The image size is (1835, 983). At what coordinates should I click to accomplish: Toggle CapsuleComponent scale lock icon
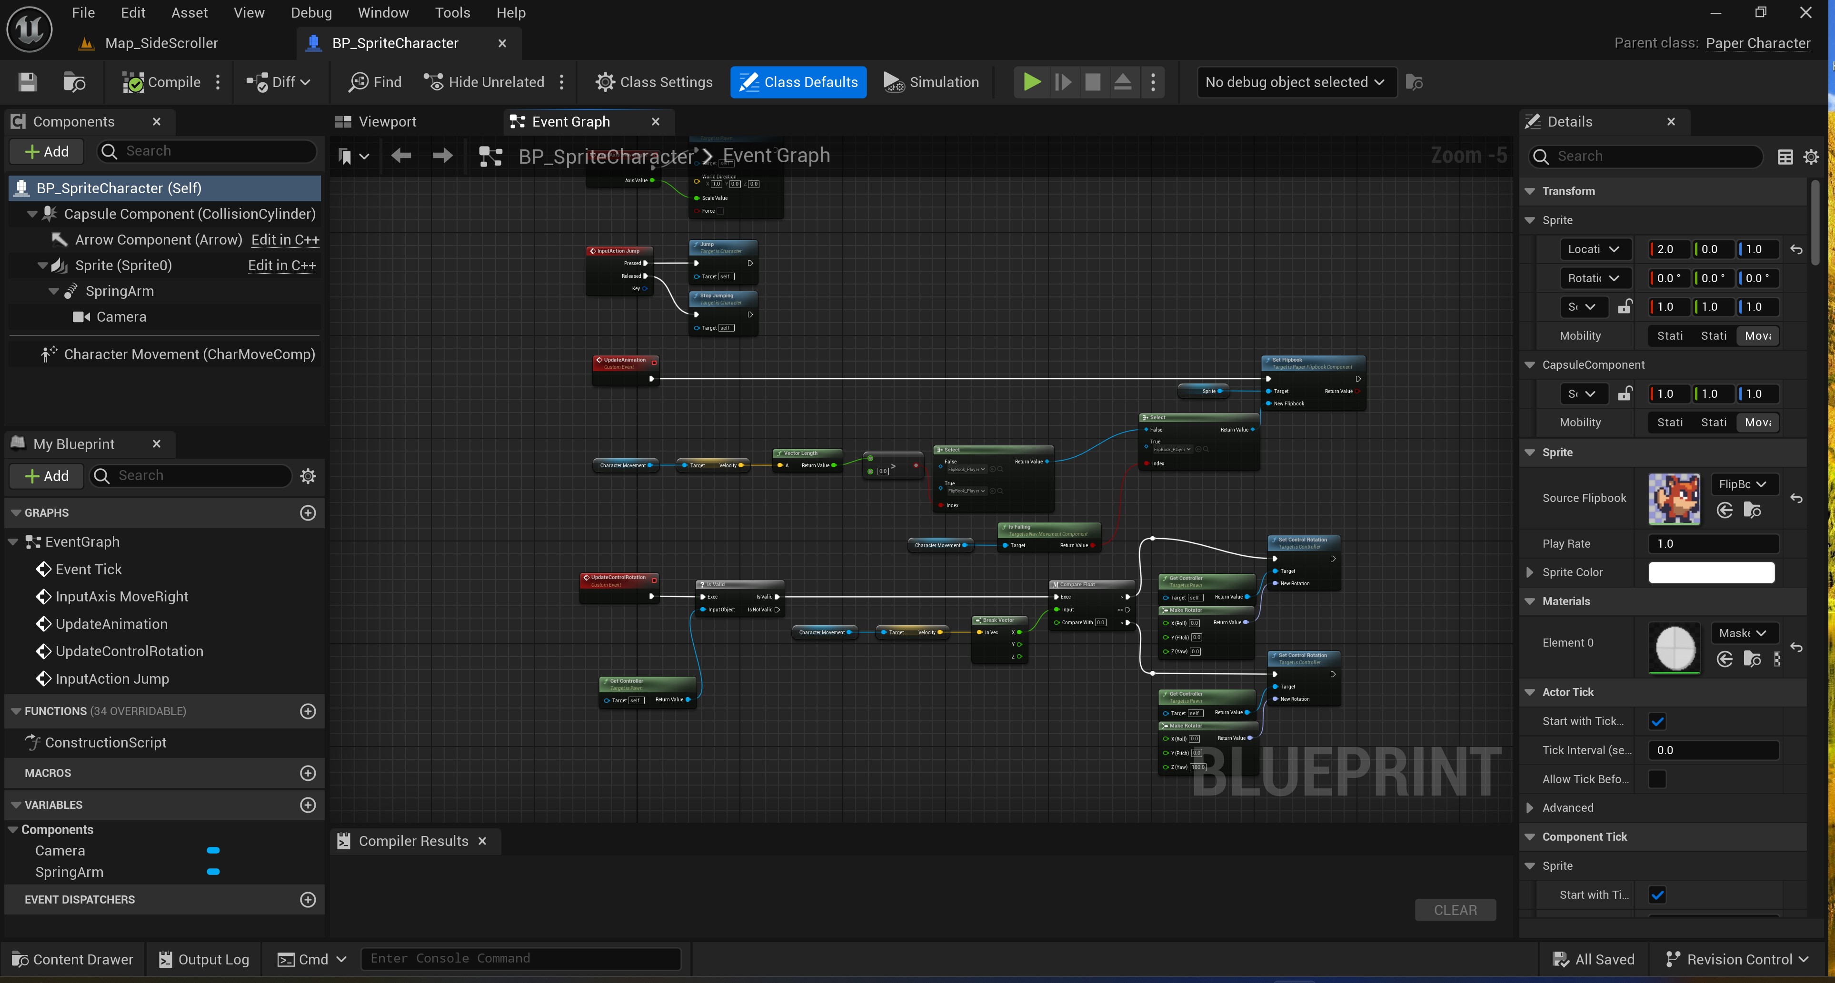[1624, 393]
